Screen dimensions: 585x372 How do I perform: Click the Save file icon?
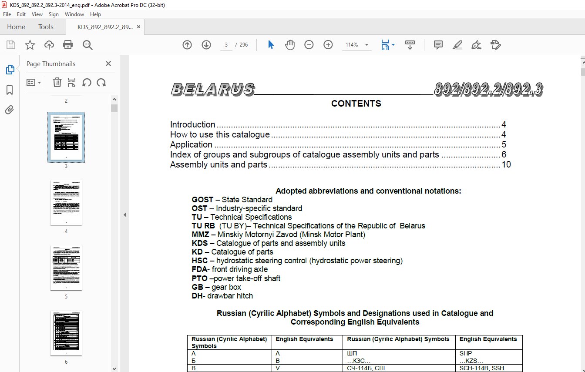[11, 45]
